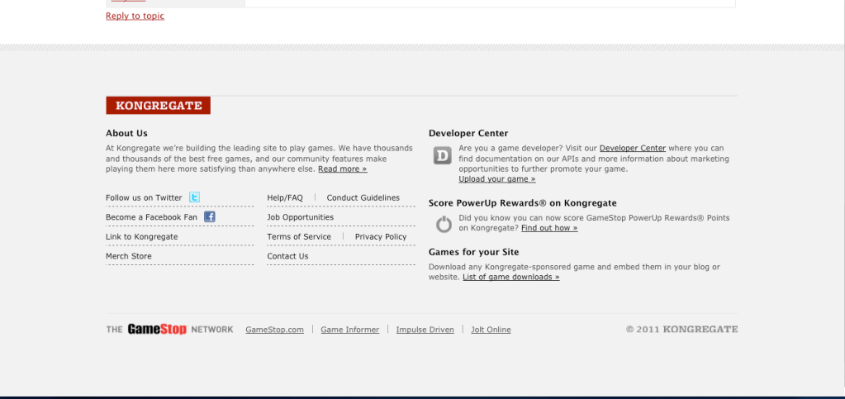Open Become a Facebook Fan link

click(151, 217)
